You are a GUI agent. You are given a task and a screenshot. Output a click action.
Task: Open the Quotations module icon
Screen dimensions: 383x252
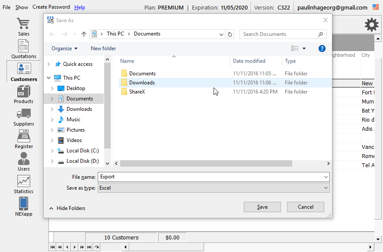point(23,47)
